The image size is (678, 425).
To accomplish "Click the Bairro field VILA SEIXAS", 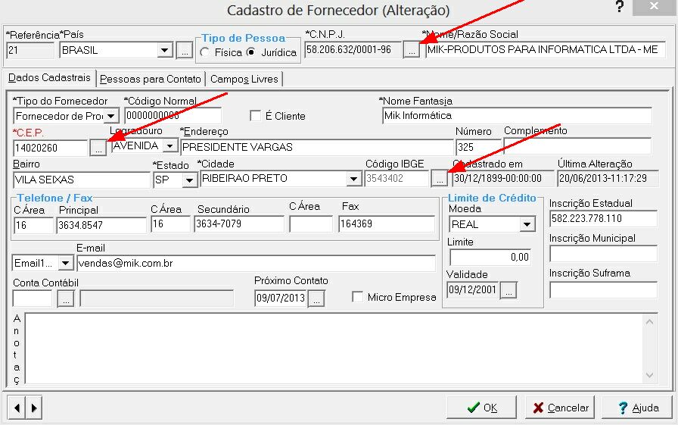I will click(x=81, y=180).
